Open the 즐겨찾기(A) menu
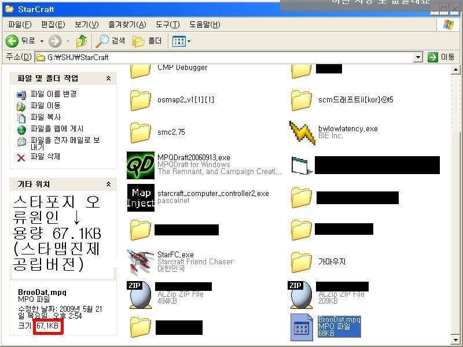The width and height of the screenshot is (463, 347). (127, 24)
